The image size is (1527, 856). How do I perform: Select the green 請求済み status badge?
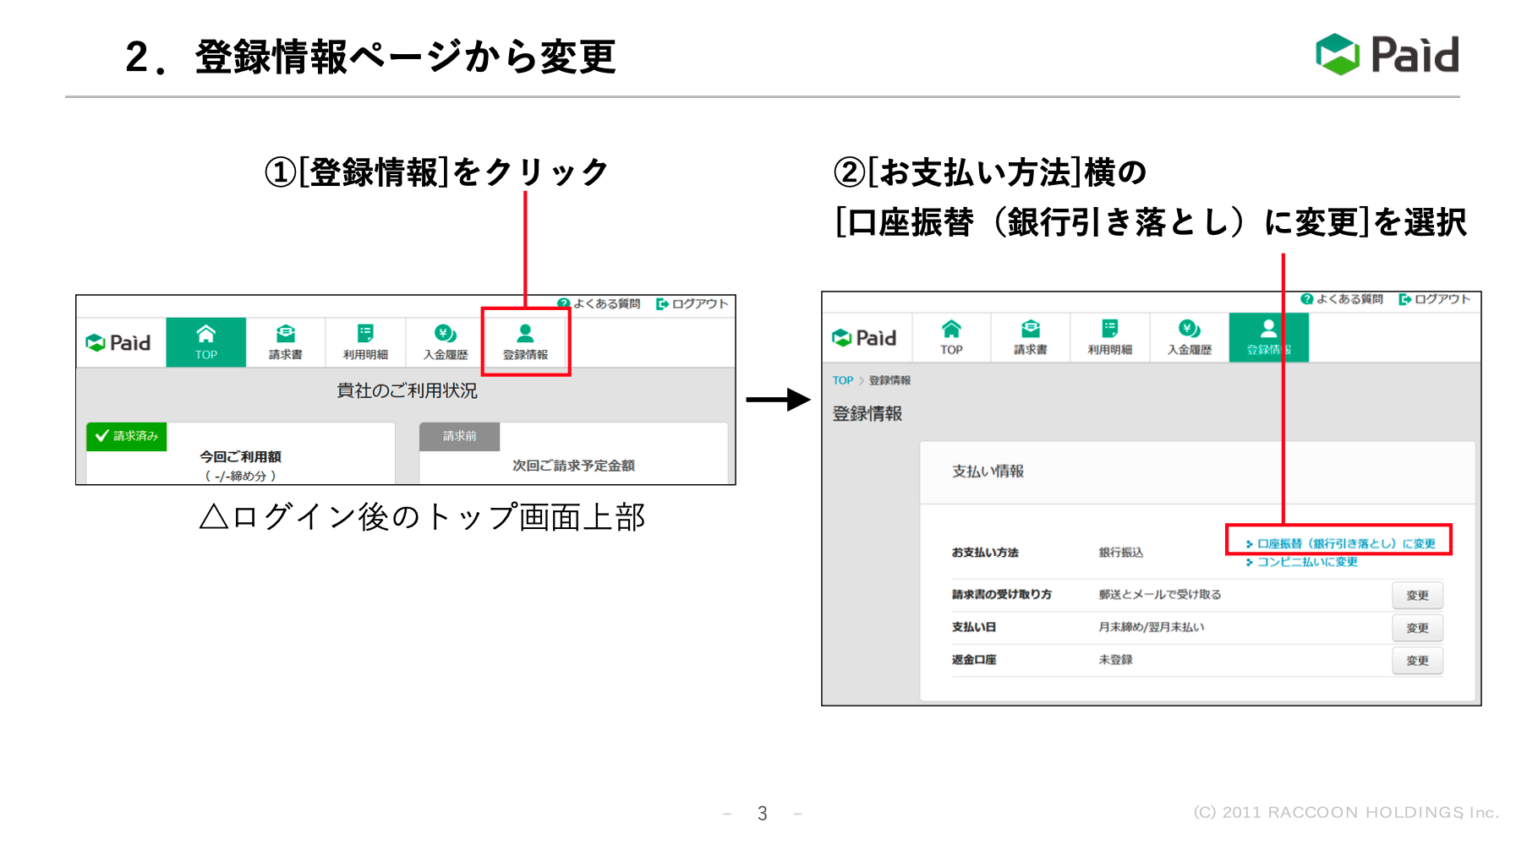127,435
